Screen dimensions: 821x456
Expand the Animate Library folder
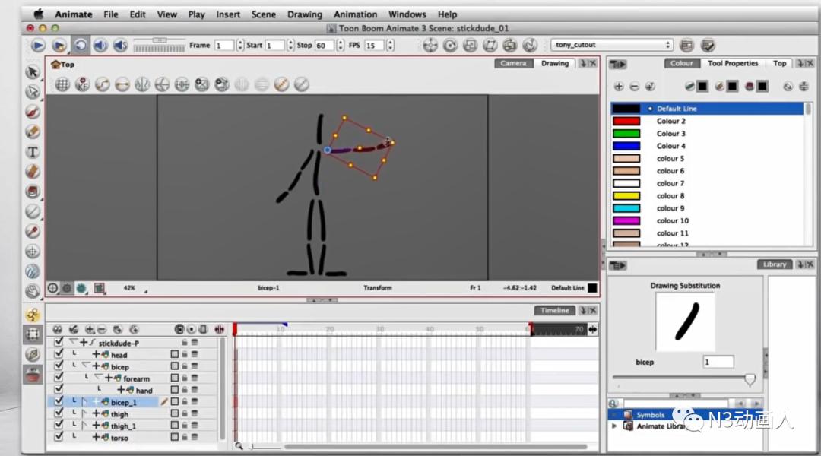tap(614, 426)
